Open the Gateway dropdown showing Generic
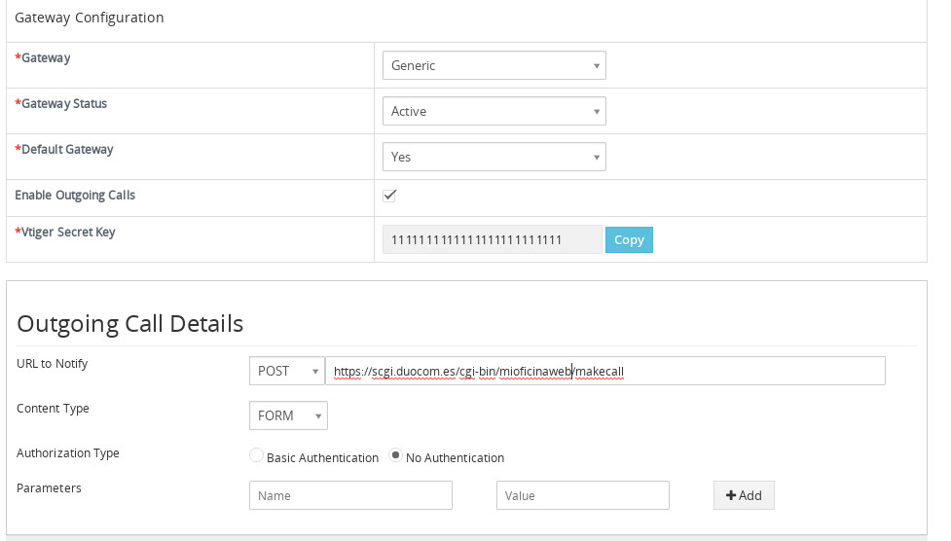 click(494, 66)
